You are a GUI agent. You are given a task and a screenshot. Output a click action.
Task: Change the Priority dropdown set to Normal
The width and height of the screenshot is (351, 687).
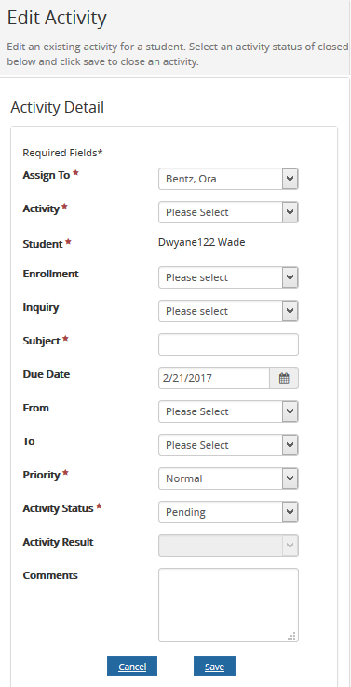coord(228,478)
